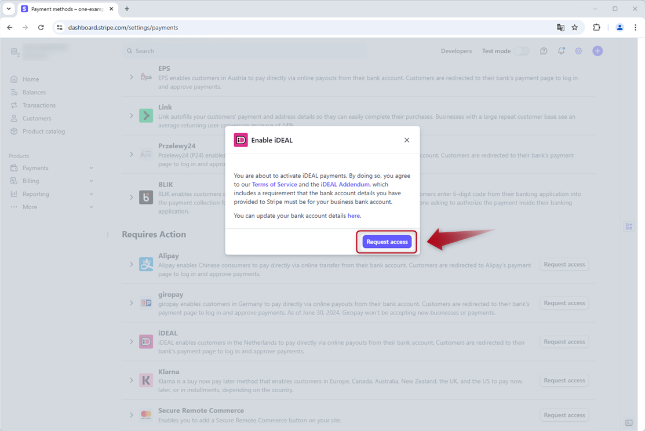The width and height of the screenshot is (645, 431).
Task: Request access for giropay
Action: 564,303
